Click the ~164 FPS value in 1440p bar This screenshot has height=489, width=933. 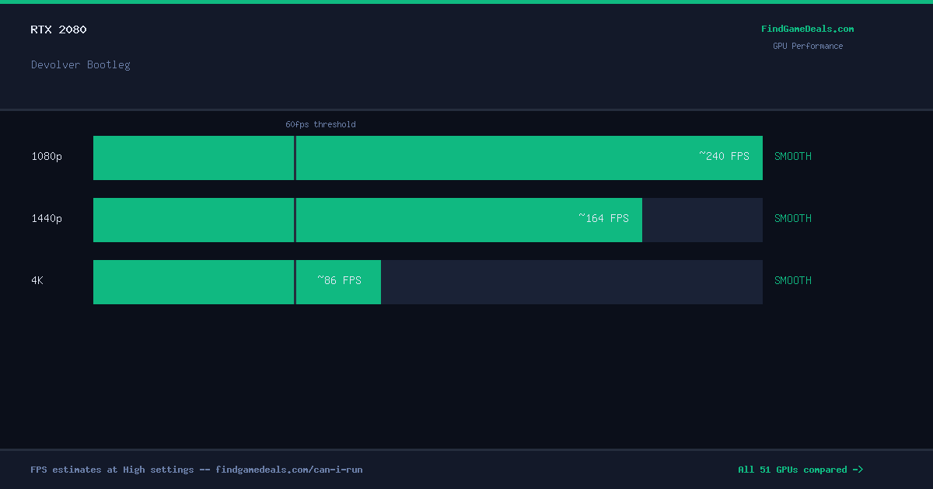point(603,218)
